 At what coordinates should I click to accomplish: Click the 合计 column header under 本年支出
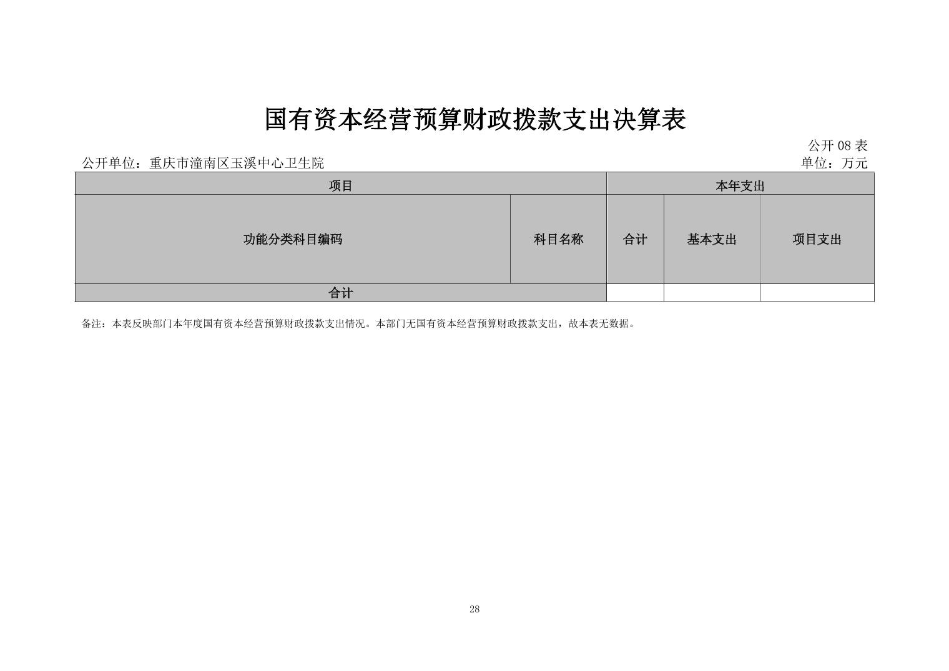click(x=635, y=239)
